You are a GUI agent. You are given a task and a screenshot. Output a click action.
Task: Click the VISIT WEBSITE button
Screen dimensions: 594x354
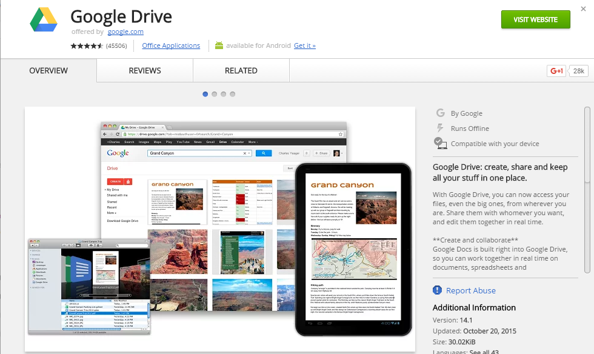point(535,19)
